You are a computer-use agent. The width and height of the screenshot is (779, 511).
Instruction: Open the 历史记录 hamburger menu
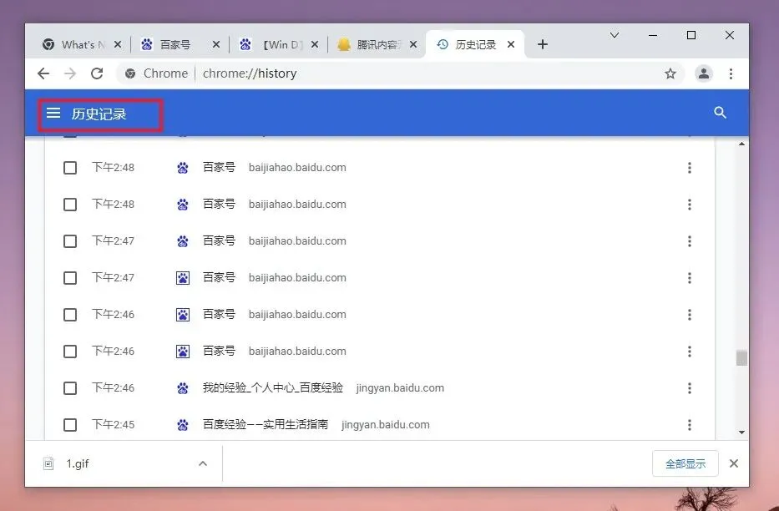click(x=53, y=114)
